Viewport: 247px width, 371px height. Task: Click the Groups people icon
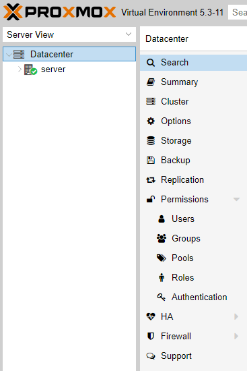click(162, 239)
